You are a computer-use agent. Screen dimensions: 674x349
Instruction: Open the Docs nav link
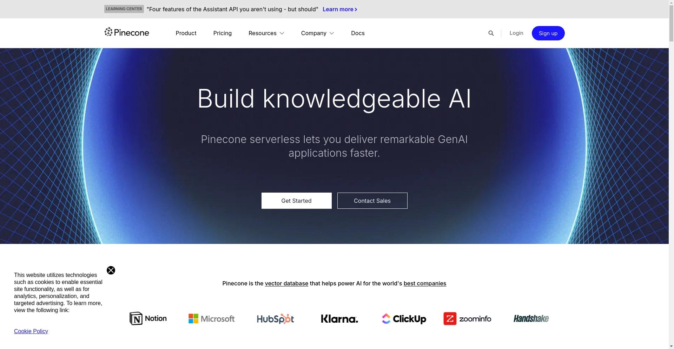[x=358, y=33]
